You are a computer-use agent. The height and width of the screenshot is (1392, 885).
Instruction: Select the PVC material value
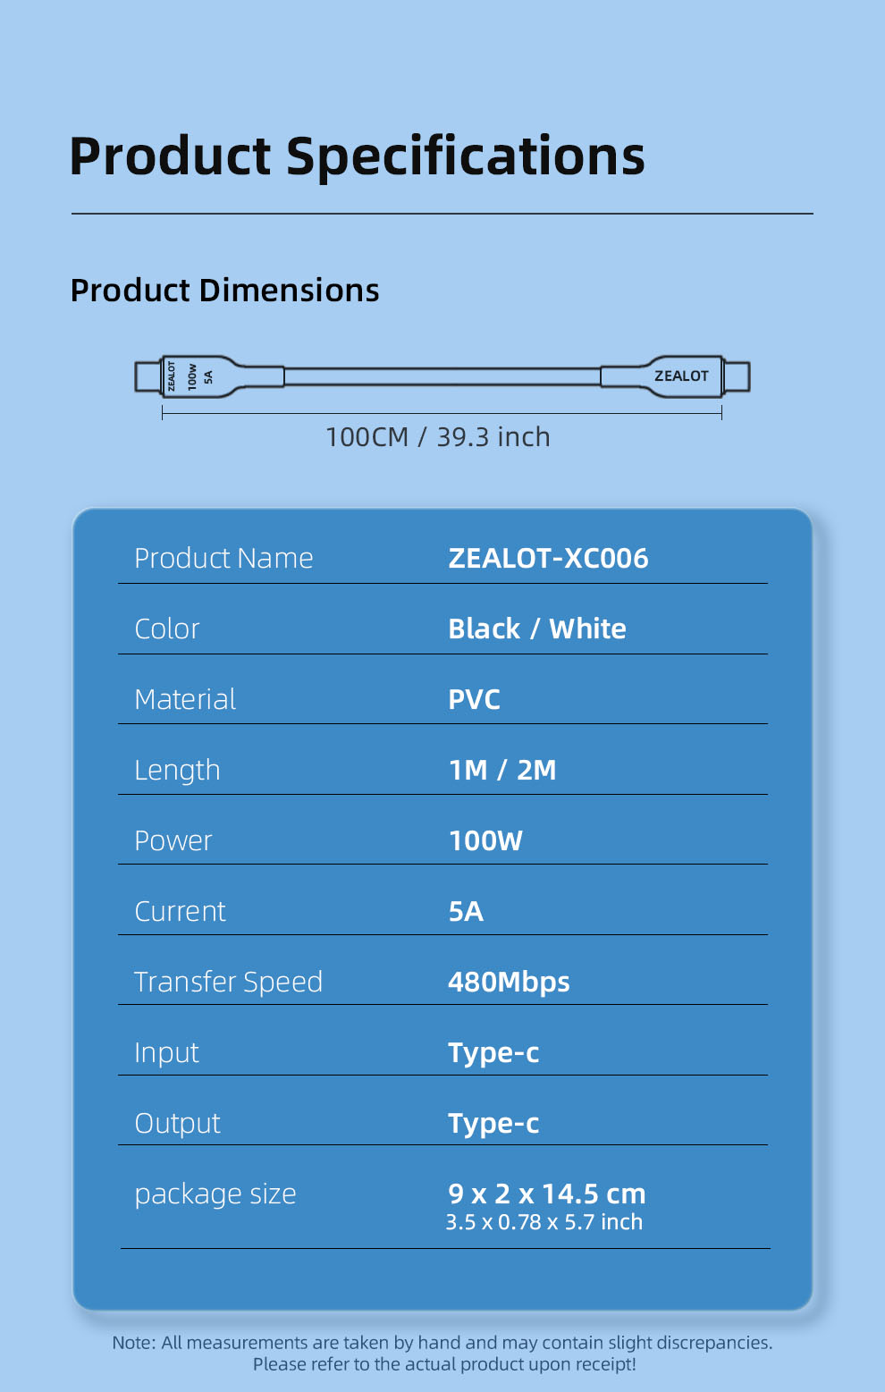pyautogui.click(x=474, y=699)
